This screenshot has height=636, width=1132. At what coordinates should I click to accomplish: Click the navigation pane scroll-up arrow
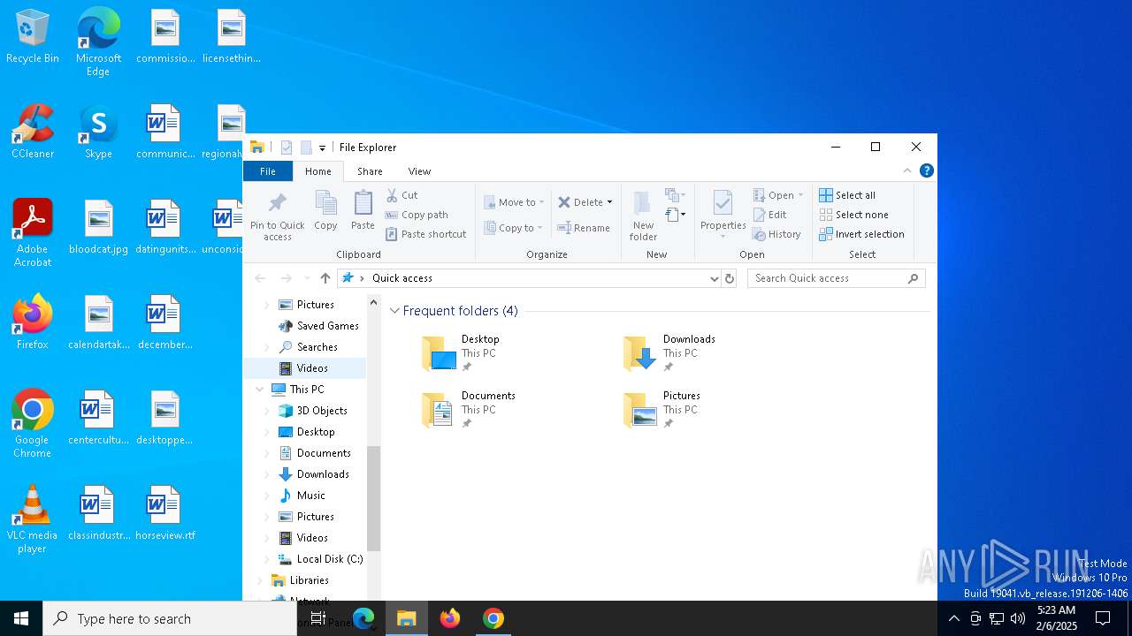click(x=373, y=302)
